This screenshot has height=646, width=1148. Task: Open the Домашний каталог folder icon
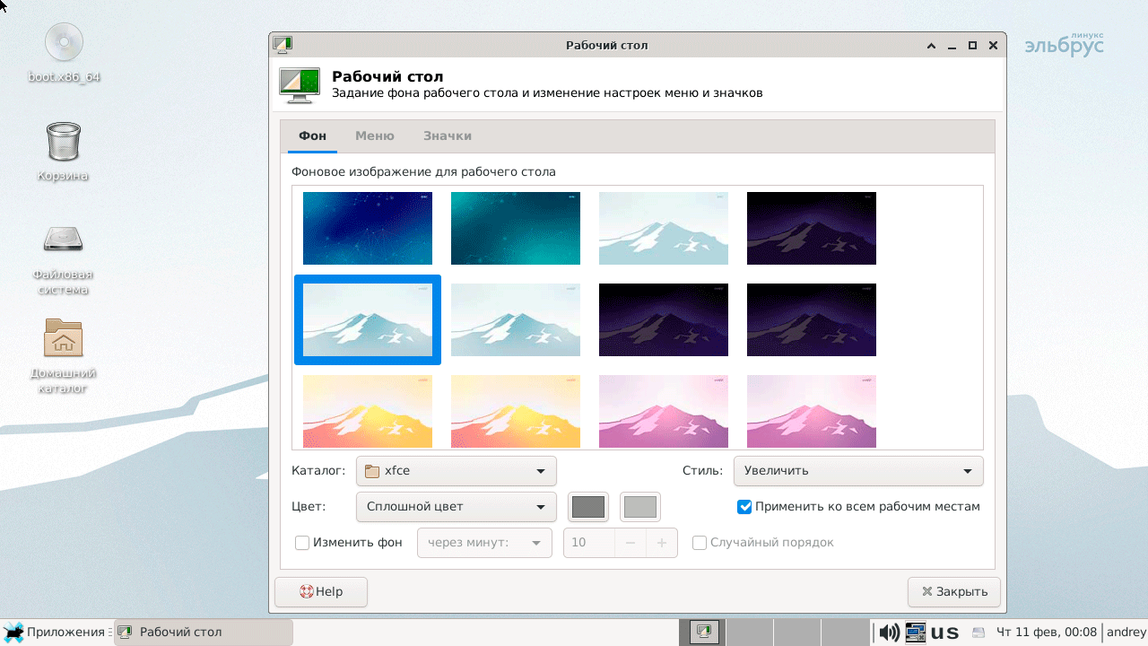64,338
